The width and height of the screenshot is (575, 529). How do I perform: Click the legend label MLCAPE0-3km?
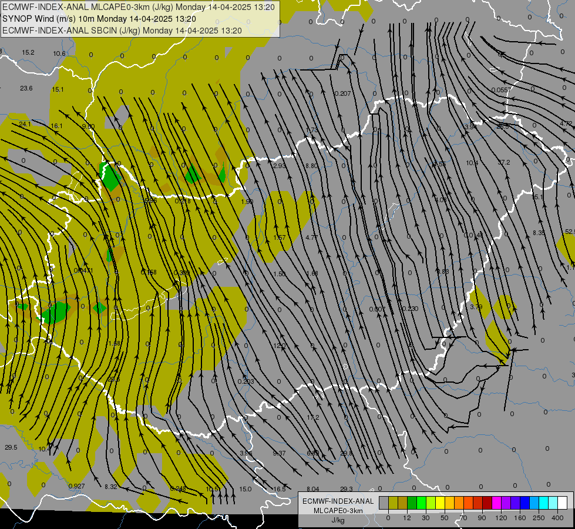[338, 511]
